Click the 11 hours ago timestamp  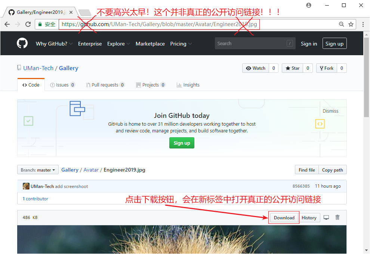(328, 186)
